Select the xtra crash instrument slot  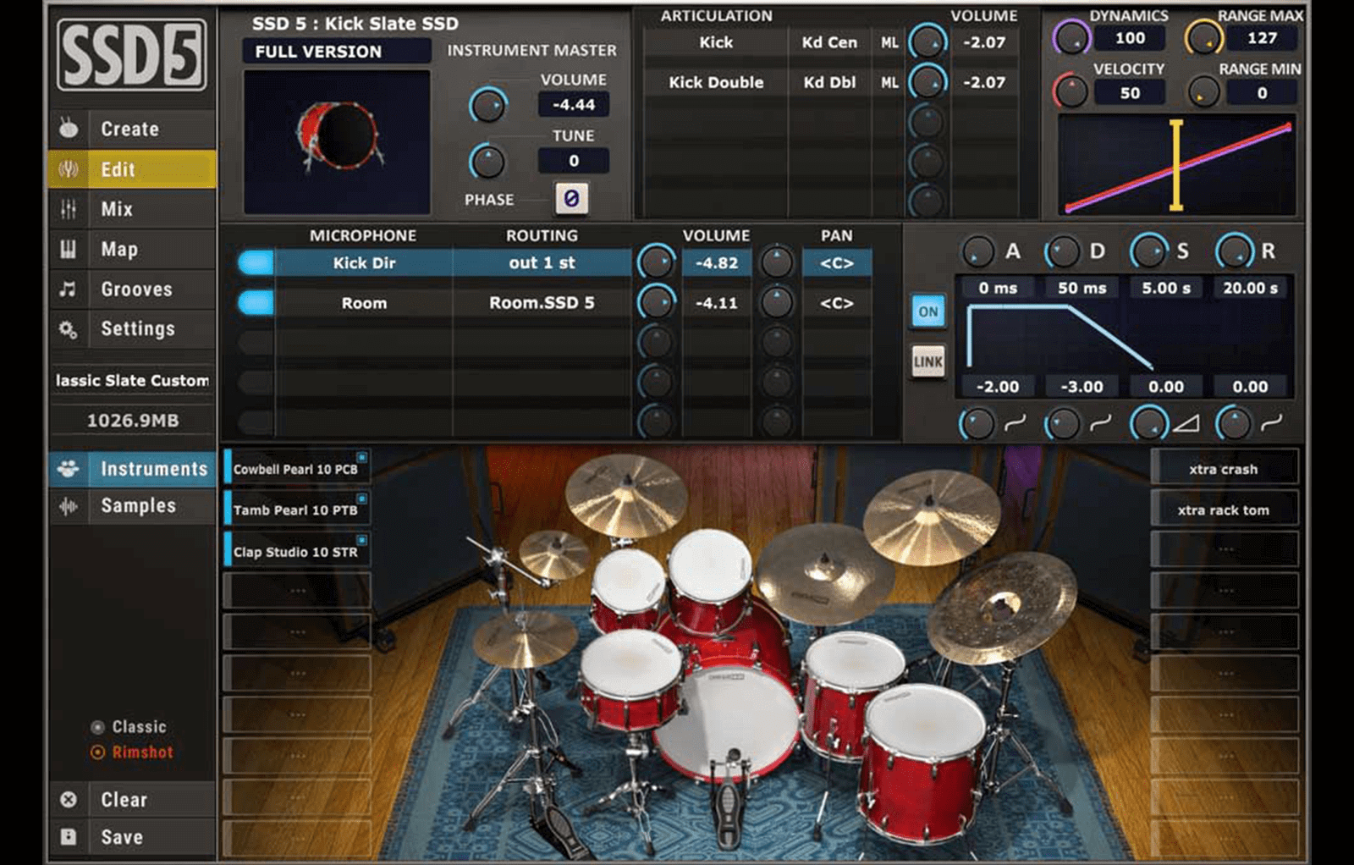coord(1225,468)
